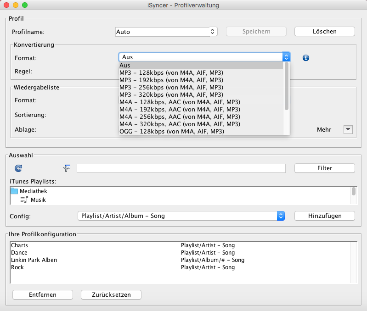Choose MP3 – 320kbps option
The height and width of the screenshot is (311, 367).
point(201,94)
